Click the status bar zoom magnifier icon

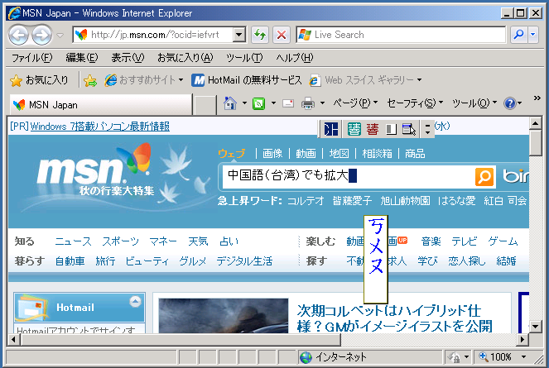(x=484, y=356)
